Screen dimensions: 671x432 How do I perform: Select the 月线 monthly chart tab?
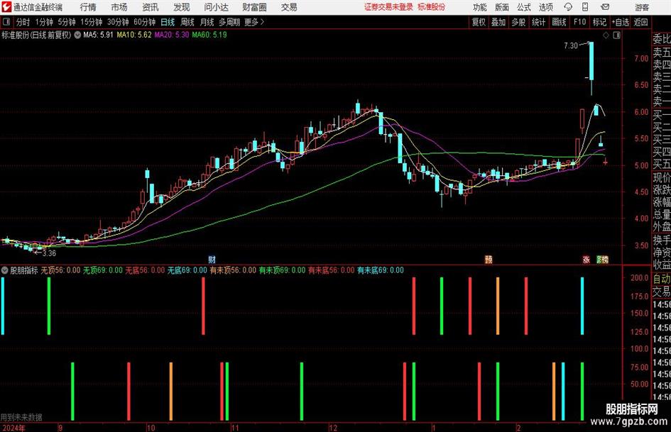[x=207, y=22]
